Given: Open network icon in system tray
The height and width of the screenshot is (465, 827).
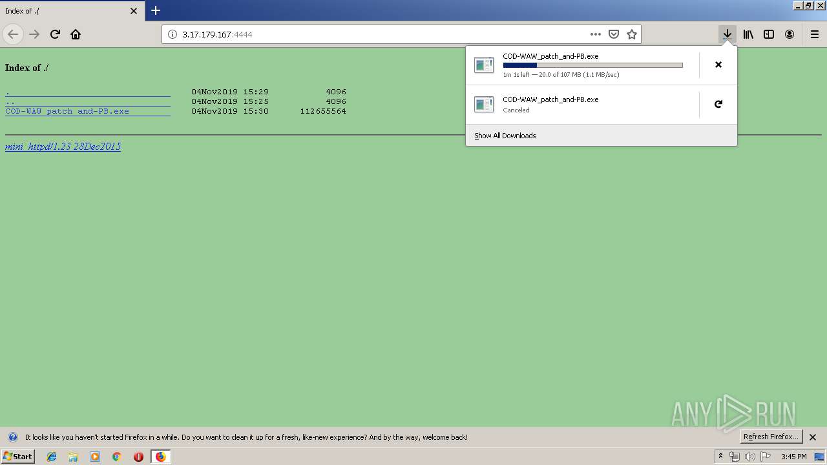Looking at the screenshot, I should coord(735,457).
